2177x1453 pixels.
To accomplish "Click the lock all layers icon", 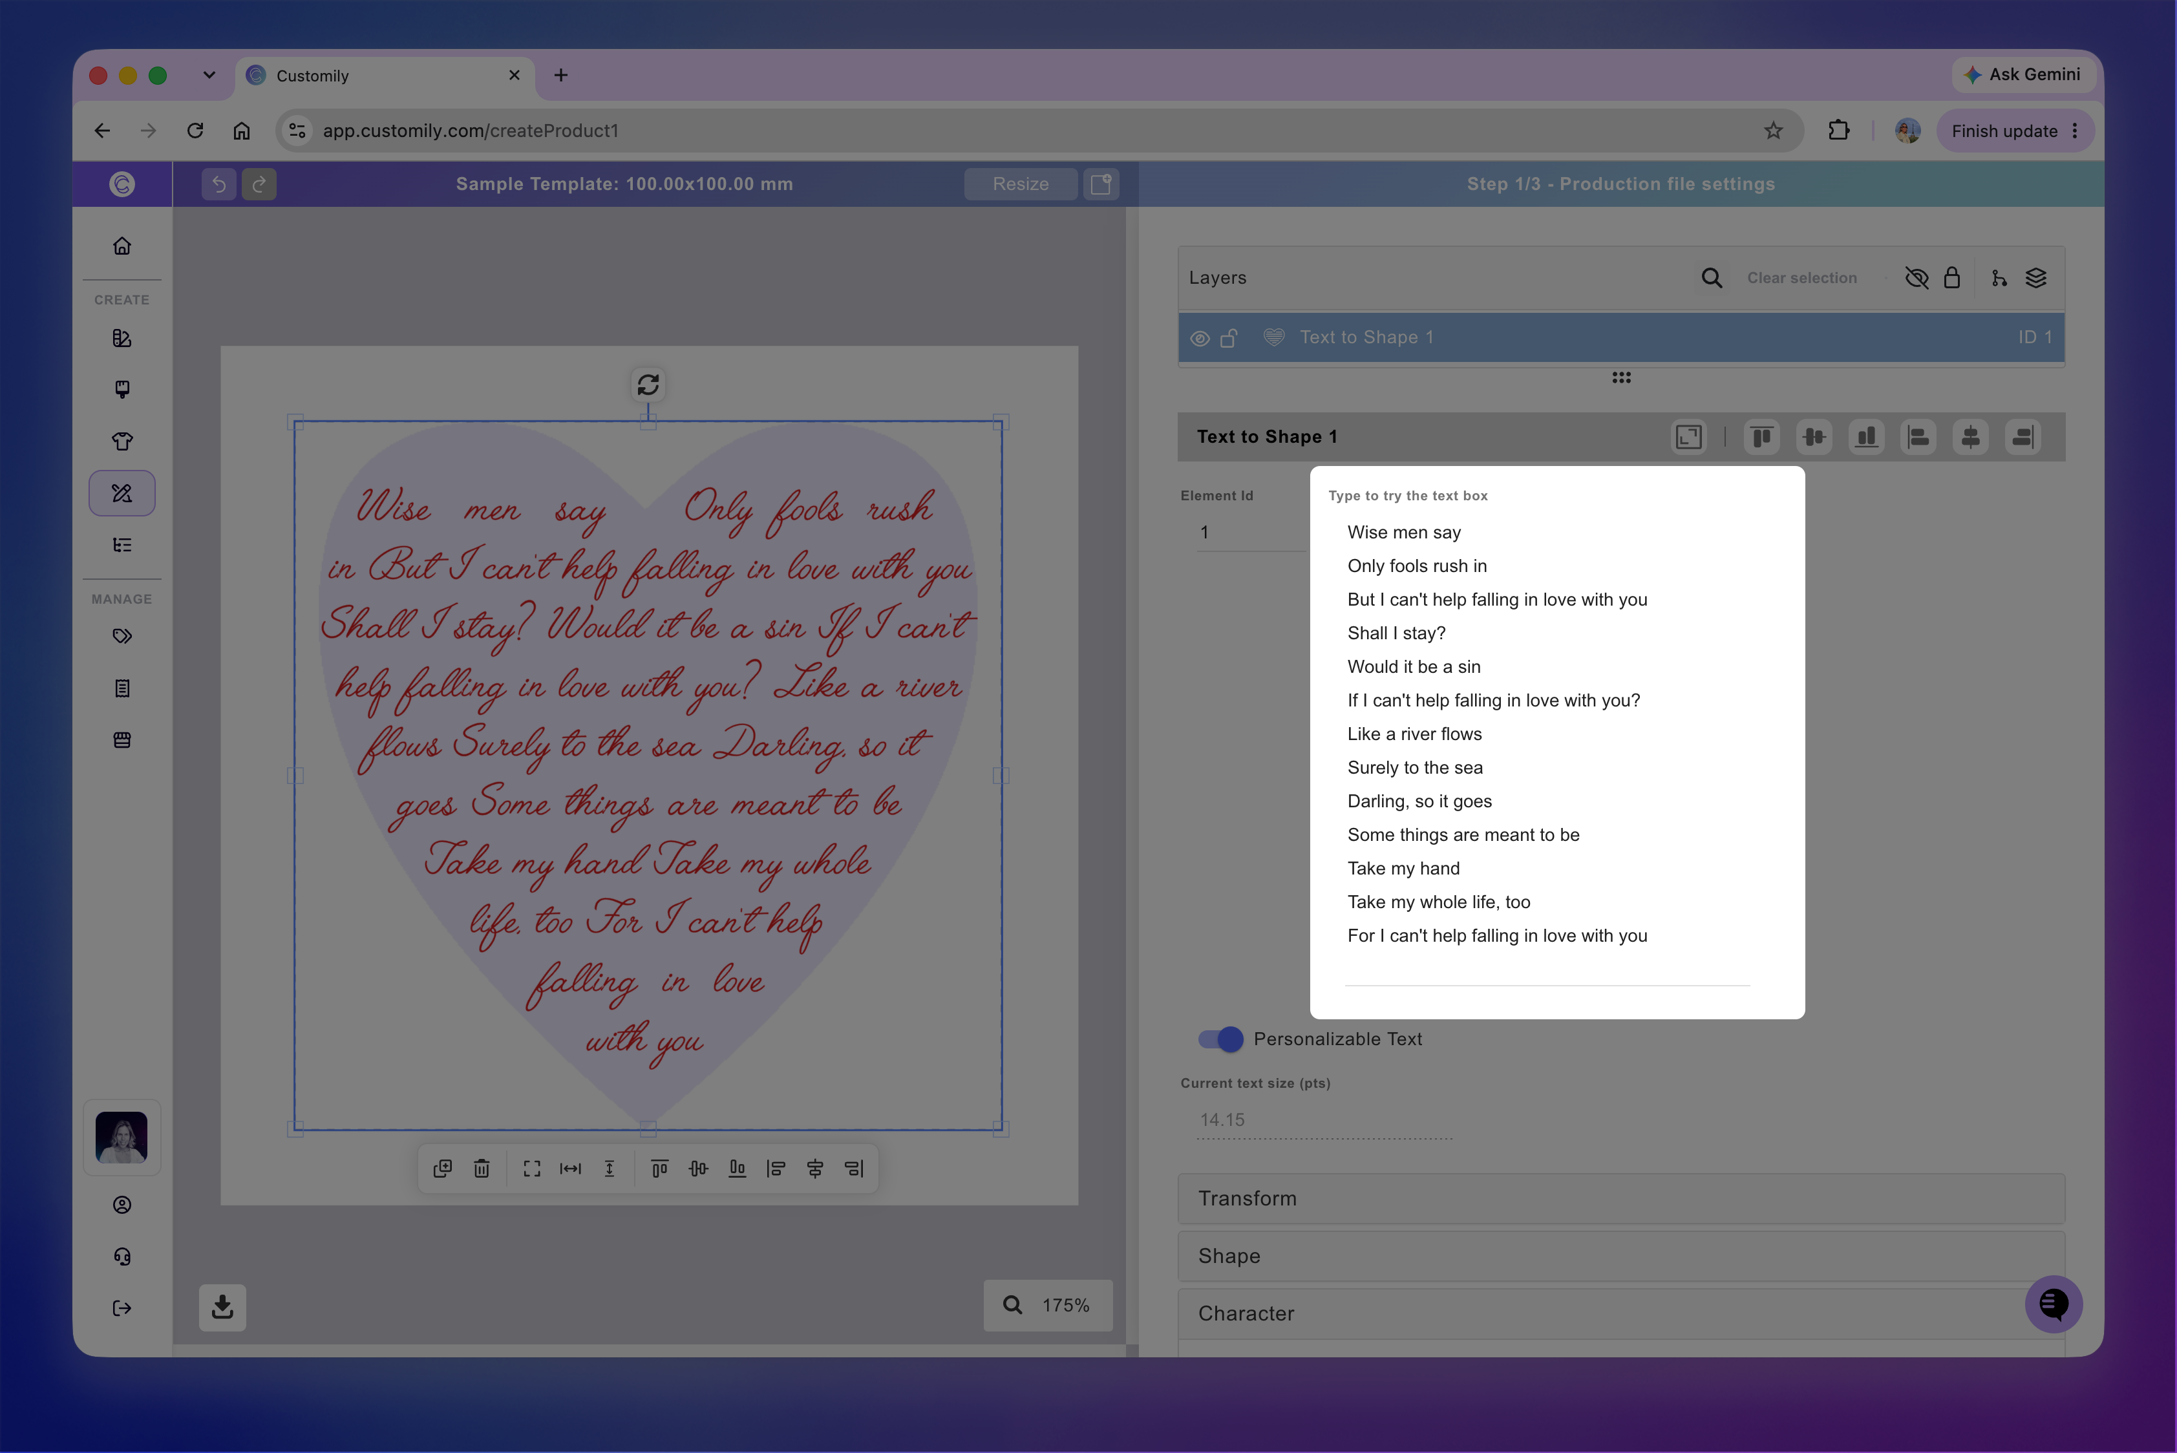I will coord(1952,278).
